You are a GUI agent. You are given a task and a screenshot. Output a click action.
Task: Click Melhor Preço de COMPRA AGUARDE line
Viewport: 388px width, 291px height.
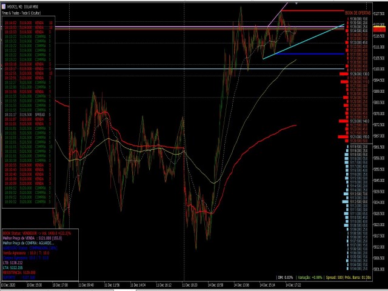[x=28, y=243]
